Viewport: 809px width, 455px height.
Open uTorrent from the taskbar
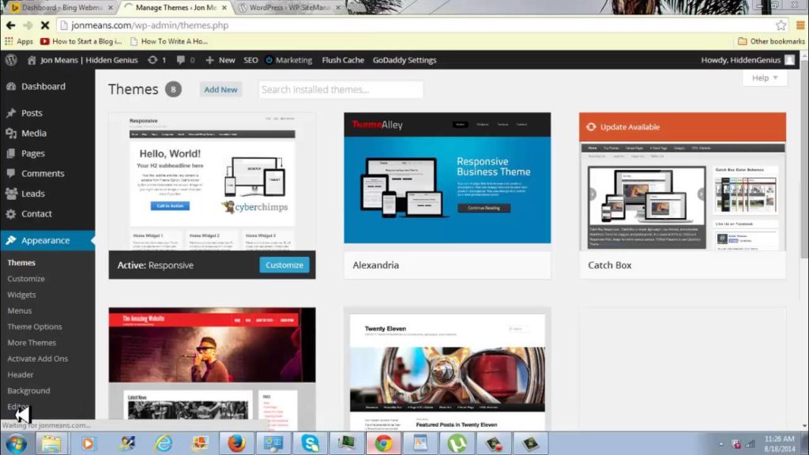point(457,444)
